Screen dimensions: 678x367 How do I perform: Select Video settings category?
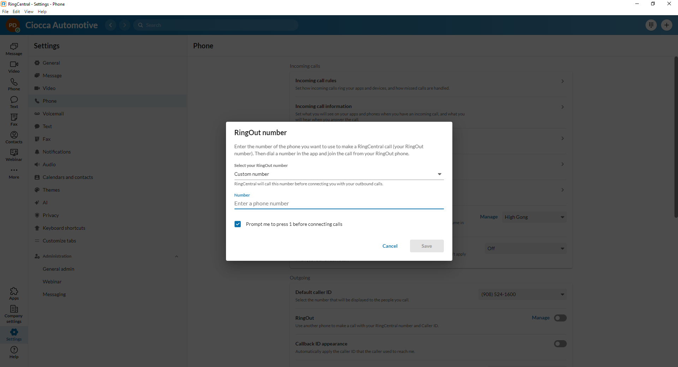[108, 88]
